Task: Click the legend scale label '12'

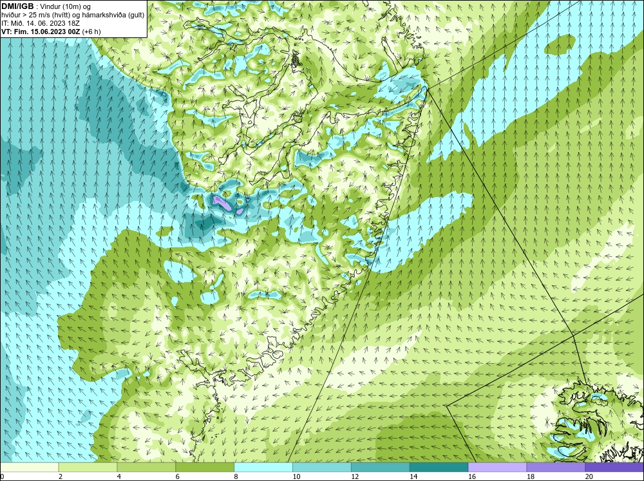Action: tap(355, 476)
